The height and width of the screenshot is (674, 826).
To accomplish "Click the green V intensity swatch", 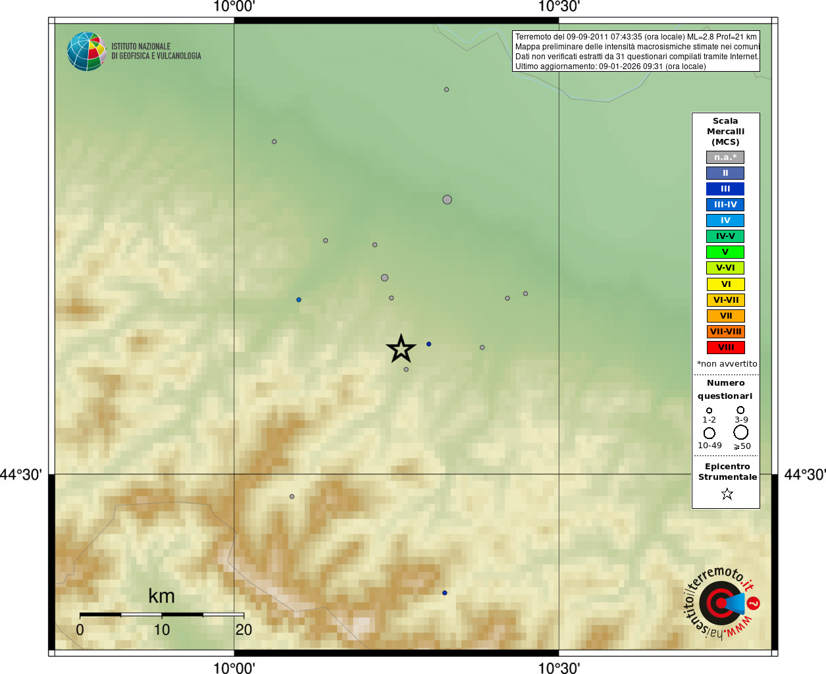I will click(725, 252).
